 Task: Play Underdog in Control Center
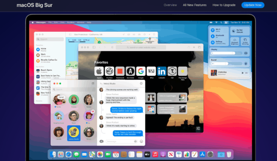[243, 73]
